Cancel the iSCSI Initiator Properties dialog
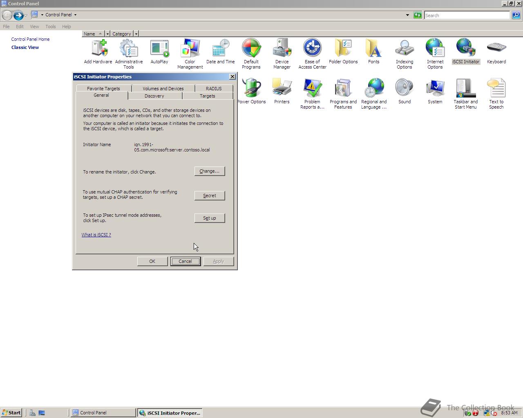Image resolution: width=523 pixels, height=418 pixels. pyautogui.click(x=185, y=261)
